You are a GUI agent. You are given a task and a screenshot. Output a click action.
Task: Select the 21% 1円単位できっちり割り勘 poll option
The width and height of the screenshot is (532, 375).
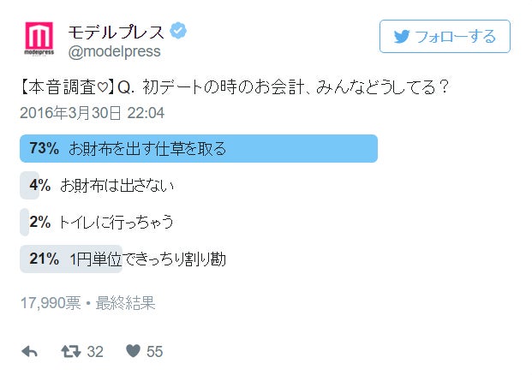tap(133, 259)
